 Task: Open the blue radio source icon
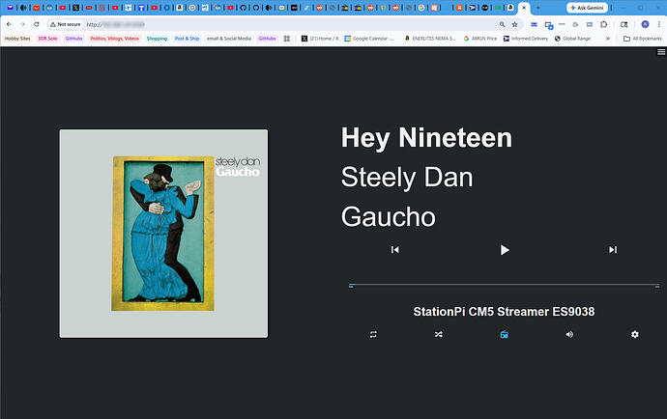[504, 334]
